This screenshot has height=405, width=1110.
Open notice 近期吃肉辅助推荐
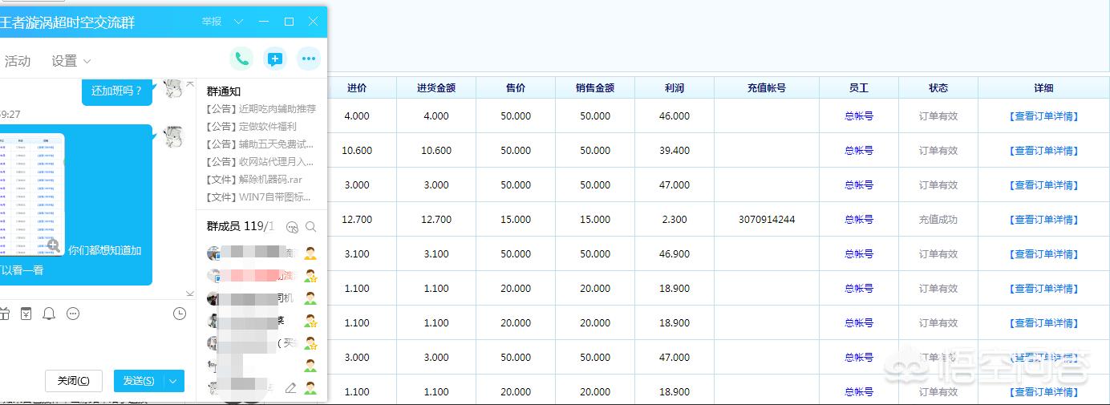261,109
